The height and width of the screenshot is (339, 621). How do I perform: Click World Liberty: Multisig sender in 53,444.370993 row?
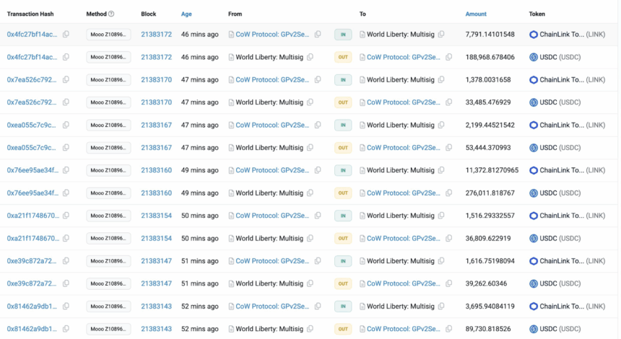[269, 148]
